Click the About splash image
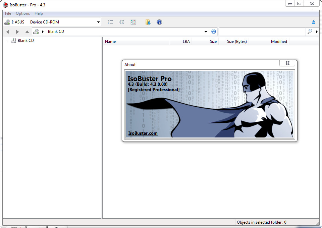 pyautogui.click(x=209, y=104)
